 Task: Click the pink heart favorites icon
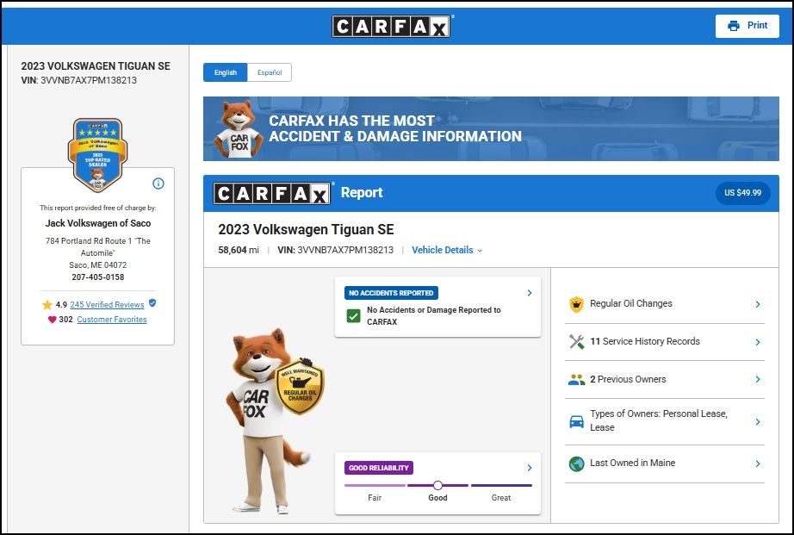click(52, 319)
